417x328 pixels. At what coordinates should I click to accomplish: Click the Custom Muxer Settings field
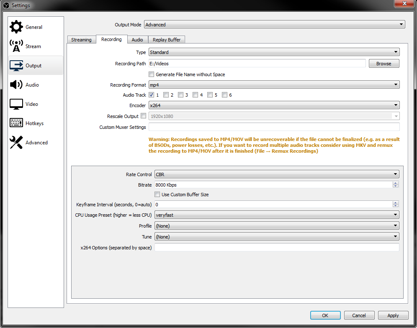coord(274,127)
